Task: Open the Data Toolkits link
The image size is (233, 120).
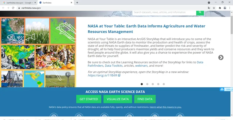Action: point(114,66)
